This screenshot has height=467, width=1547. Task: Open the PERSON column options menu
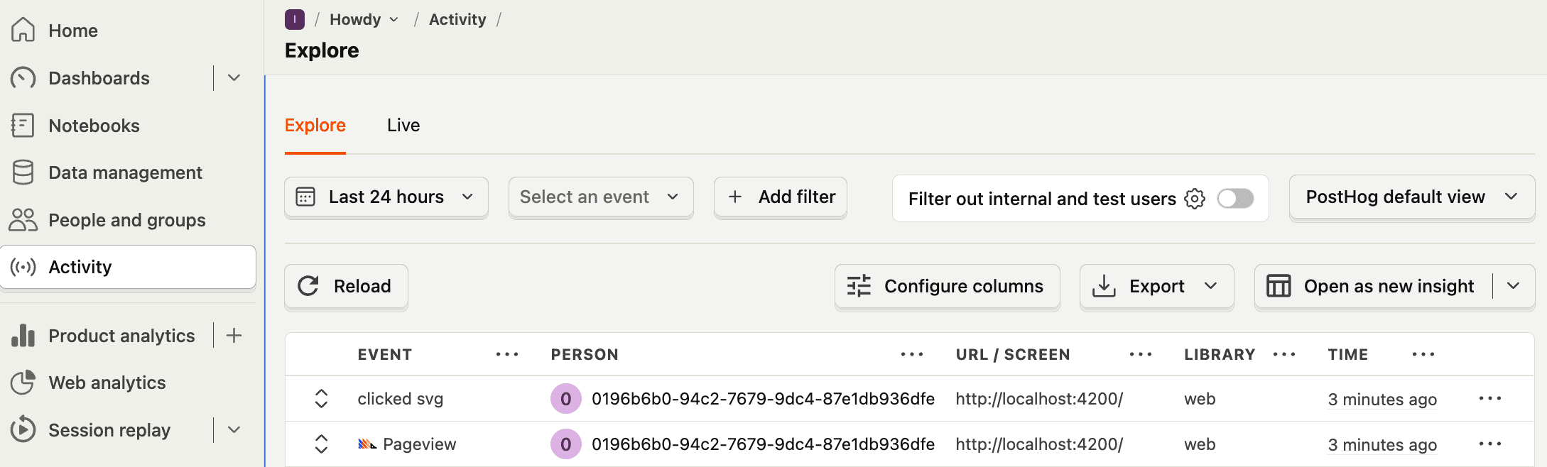pos(912,354)
